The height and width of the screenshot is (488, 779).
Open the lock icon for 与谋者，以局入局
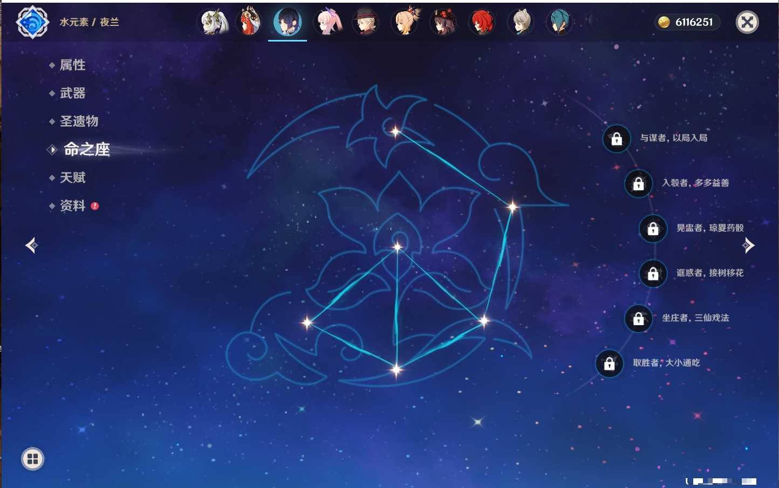617,139
